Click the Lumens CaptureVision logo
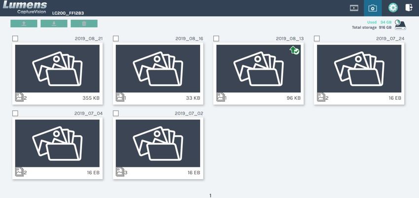 pyautogui.click(x=25, y=7)
